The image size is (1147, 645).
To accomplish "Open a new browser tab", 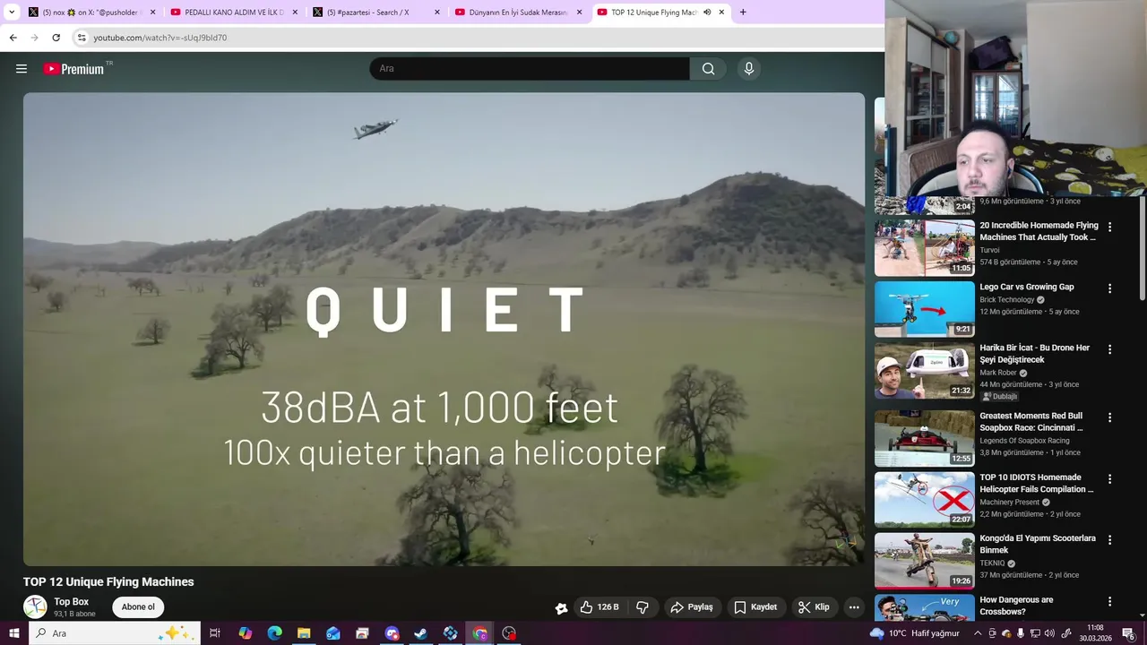I will click(x=743, y=13).
